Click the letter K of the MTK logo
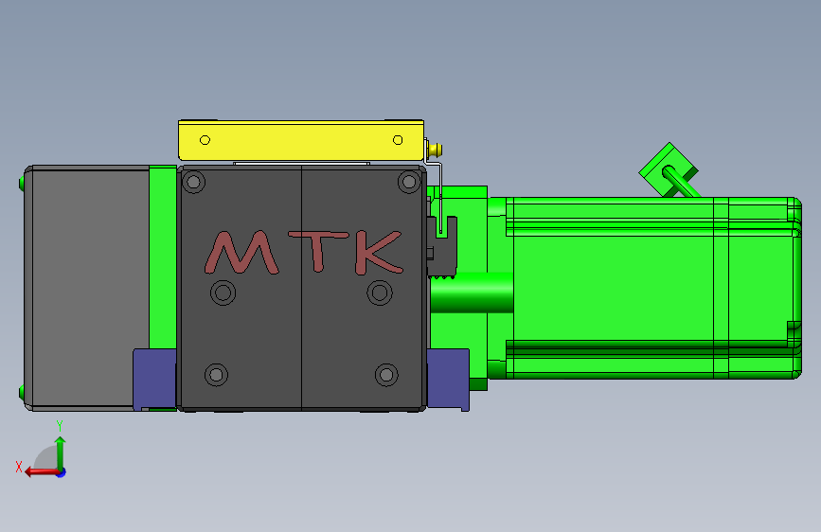 click(x=379, y=253)
